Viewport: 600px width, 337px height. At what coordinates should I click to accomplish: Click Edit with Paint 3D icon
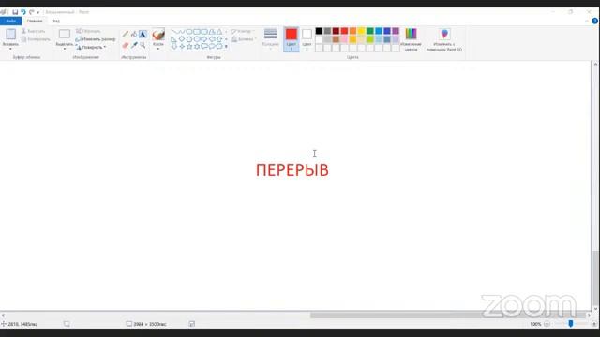(444, 34)
